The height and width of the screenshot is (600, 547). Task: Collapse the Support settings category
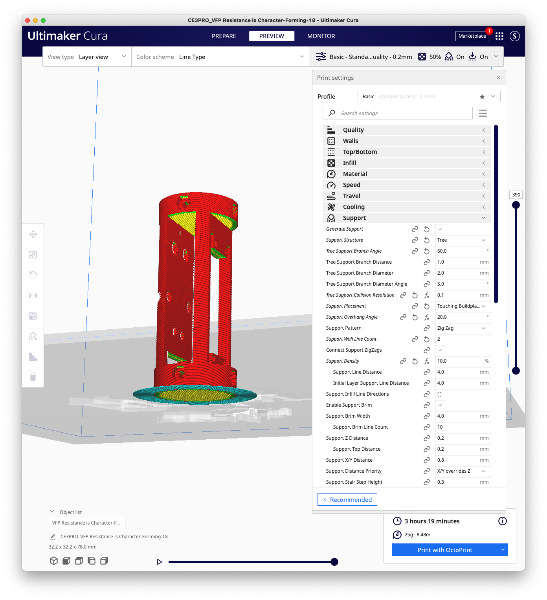407,218
